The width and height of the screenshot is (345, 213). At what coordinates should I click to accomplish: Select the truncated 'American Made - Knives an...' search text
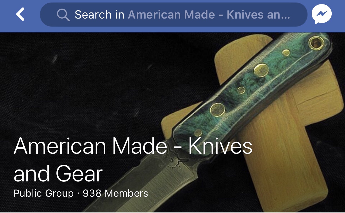pos(209,15)
